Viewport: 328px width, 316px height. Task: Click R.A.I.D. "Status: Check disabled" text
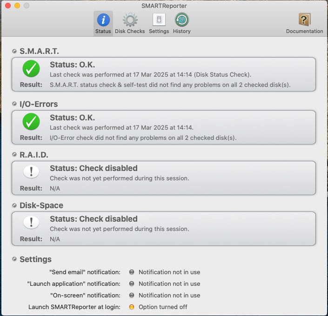coord(94,168)
